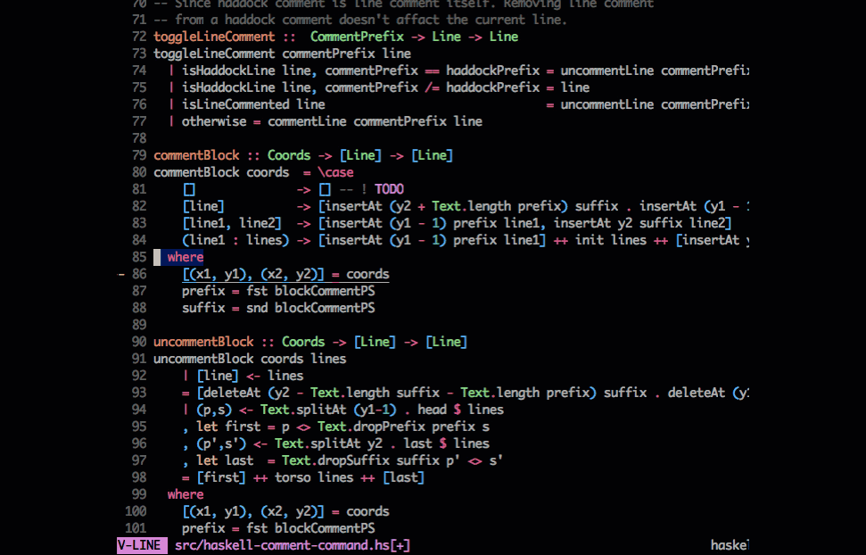The height and width of the screenshot is (555, 866).
Task: Click line number 100
Action: 135,510
